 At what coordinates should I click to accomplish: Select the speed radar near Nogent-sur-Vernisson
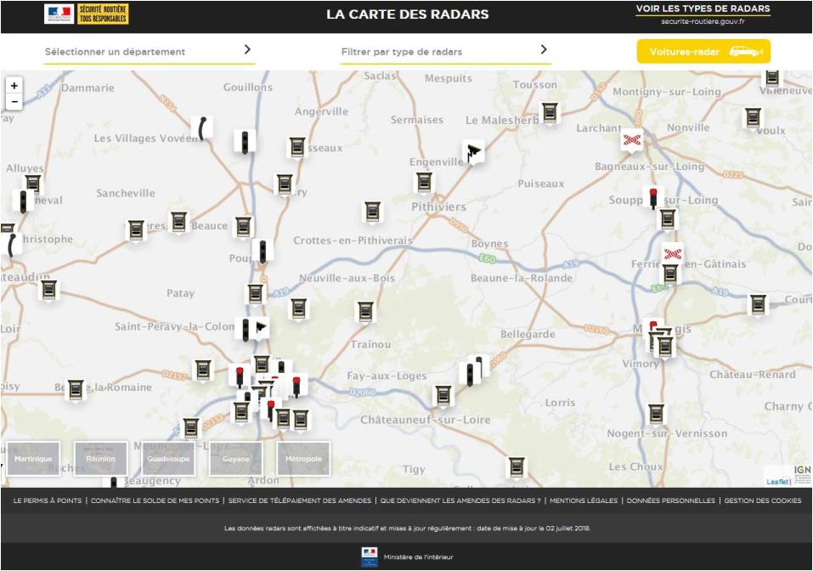[657, 414]
